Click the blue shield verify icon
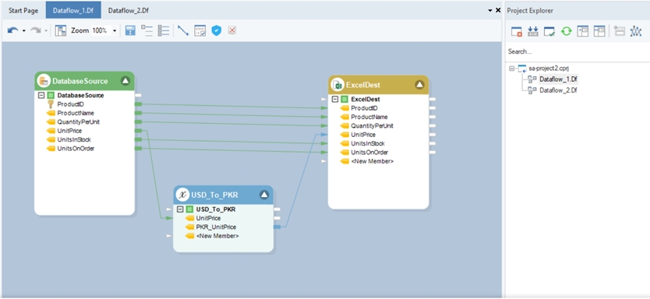This screenshot has height=299, width=650. (217, 30)
